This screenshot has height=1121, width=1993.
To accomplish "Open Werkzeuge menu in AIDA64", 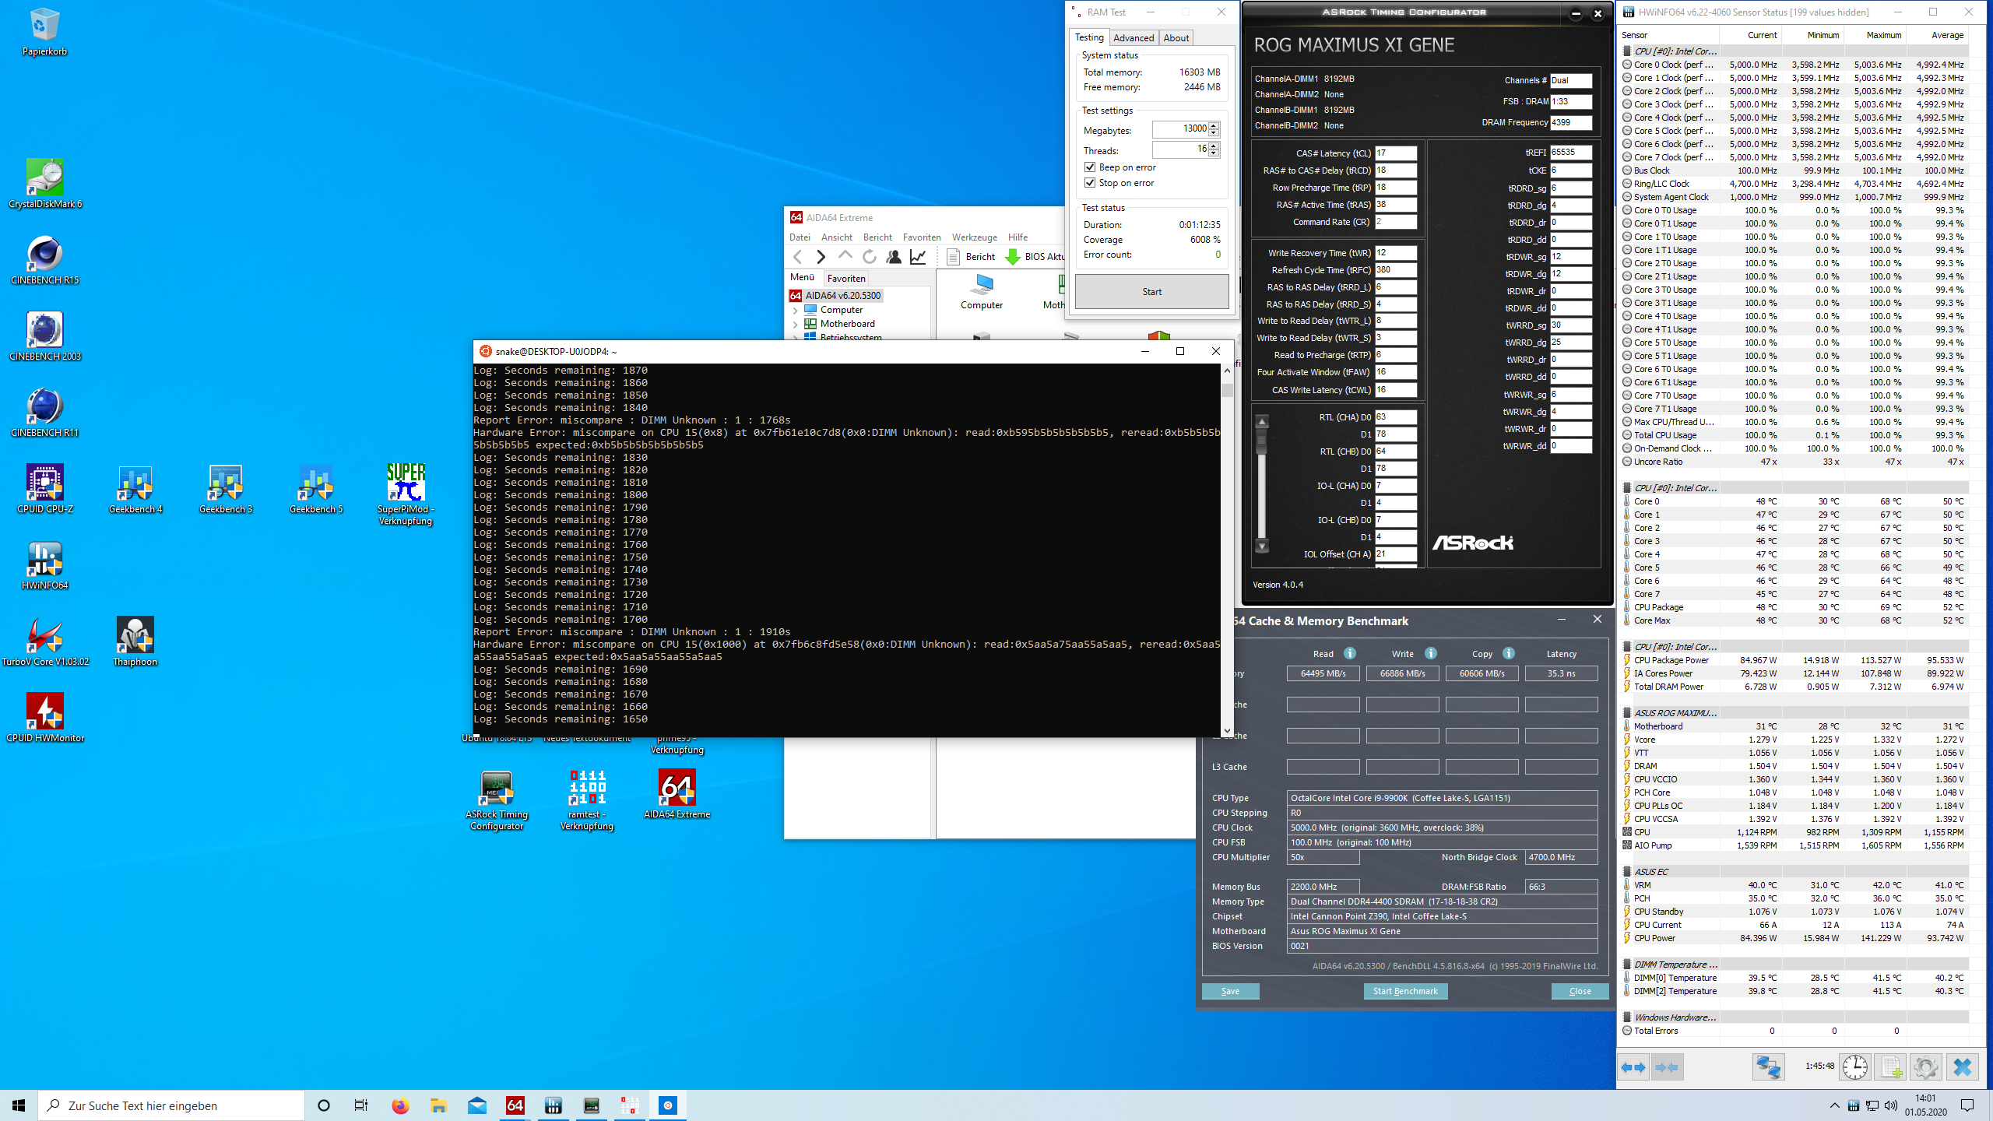I will point(974,237).
